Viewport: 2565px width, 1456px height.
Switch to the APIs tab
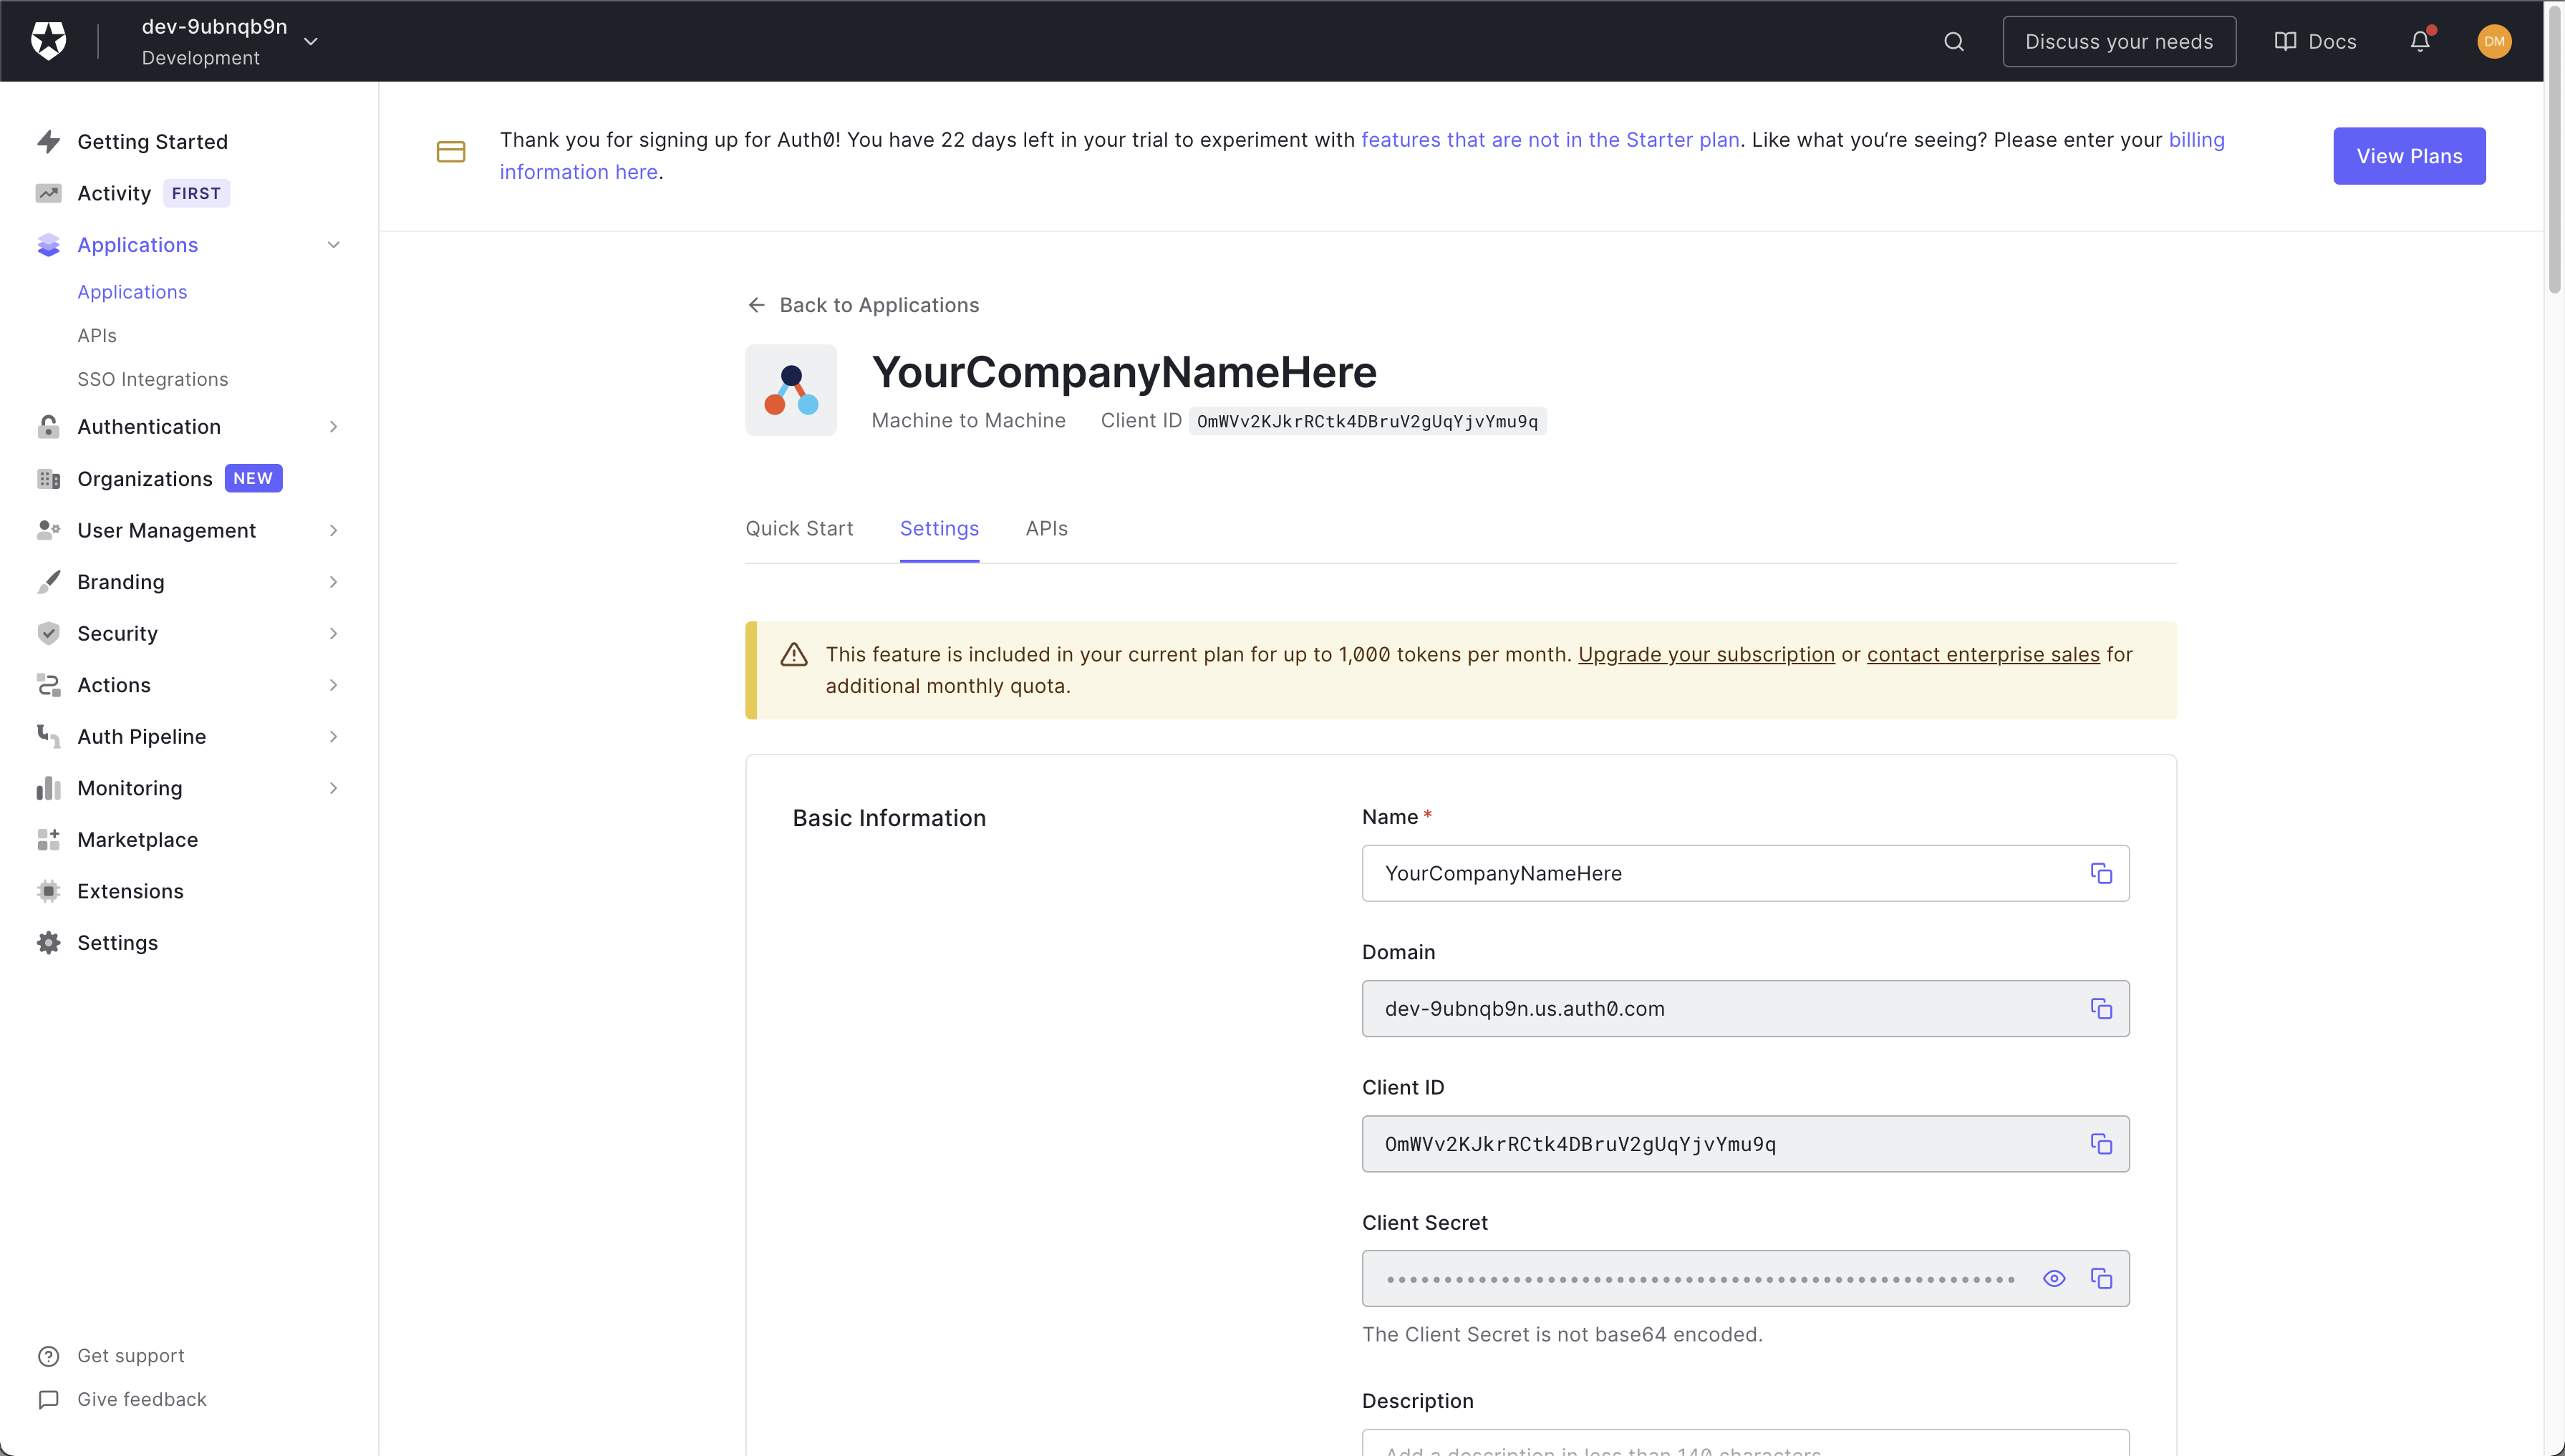pos(1045,529)
